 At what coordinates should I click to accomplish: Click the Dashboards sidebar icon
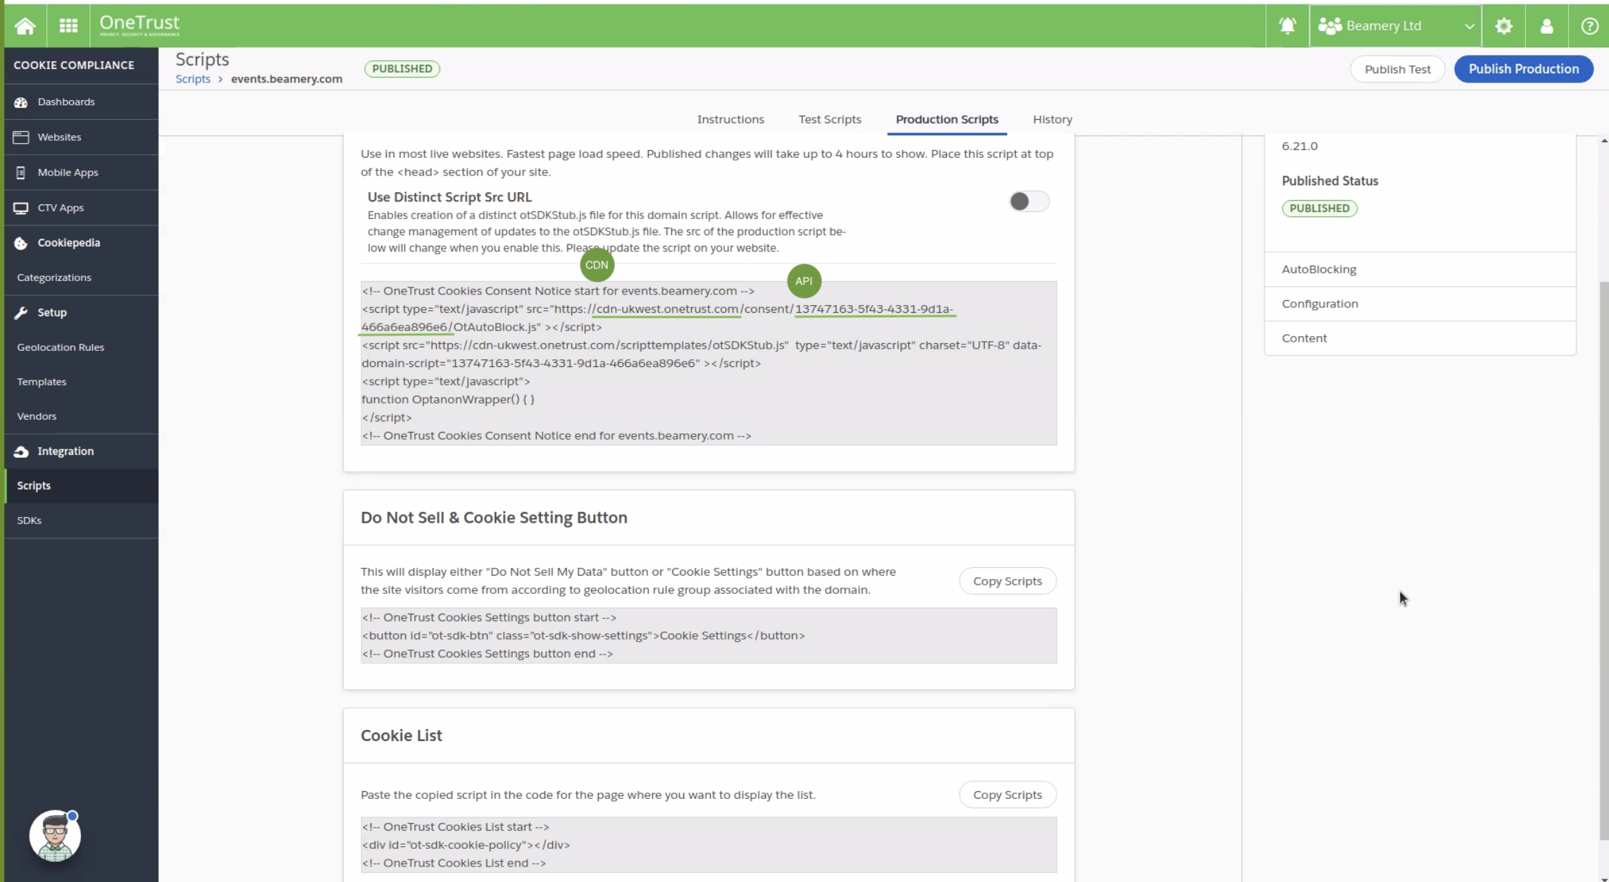[21, 102]
